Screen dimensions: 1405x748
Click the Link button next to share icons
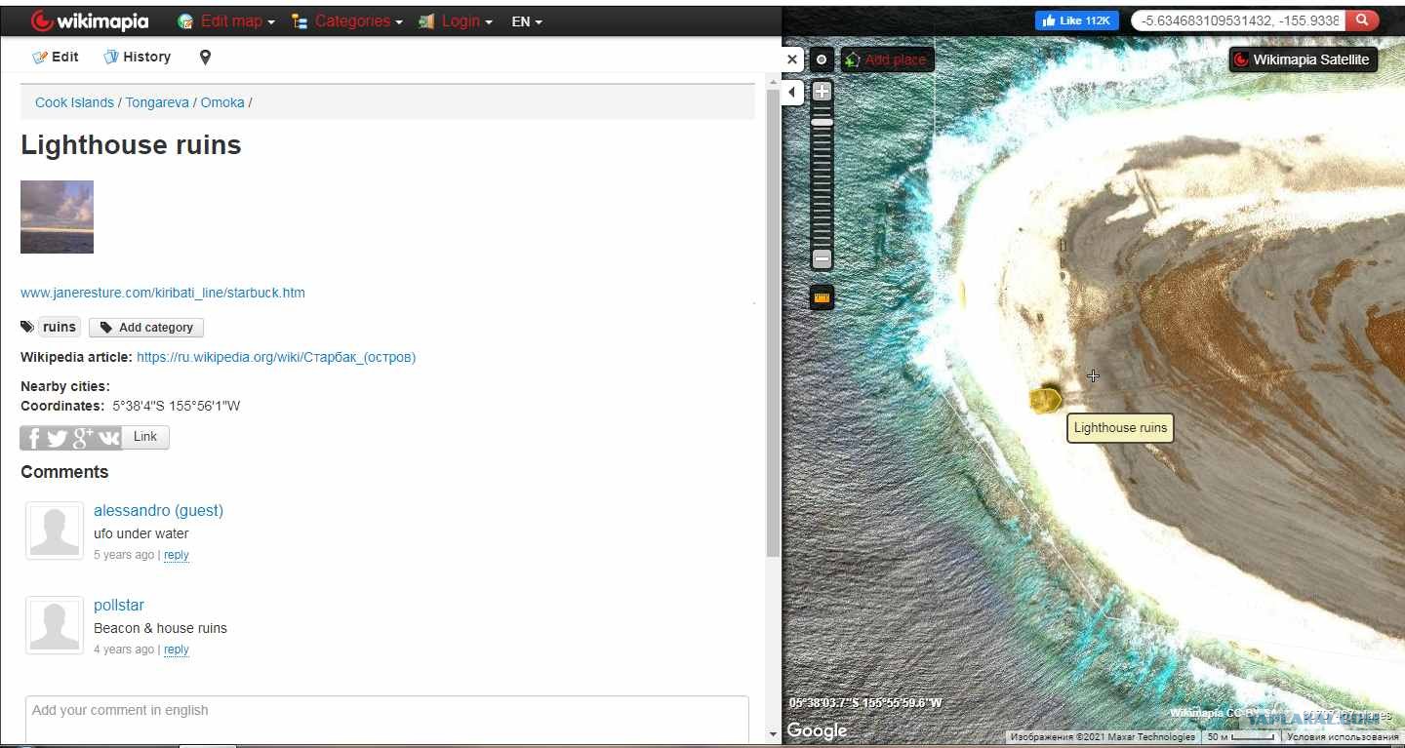[145, 437]
